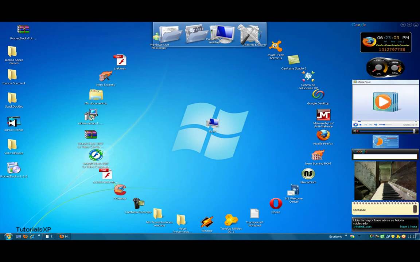The height and width of the screenshot is (262, 420).
Task: Launch Camtasia Recorder icon
Action: point(139,204)
